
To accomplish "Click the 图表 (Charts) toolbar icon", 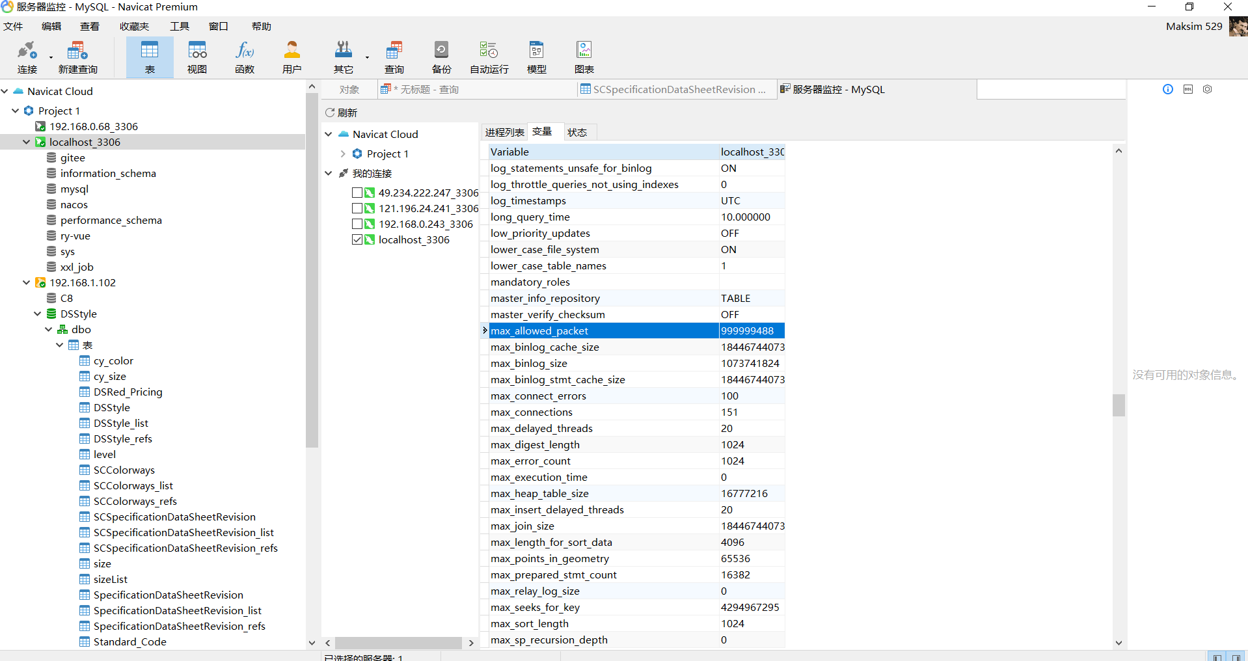I will pyautogui.click(x=584, y=57).
